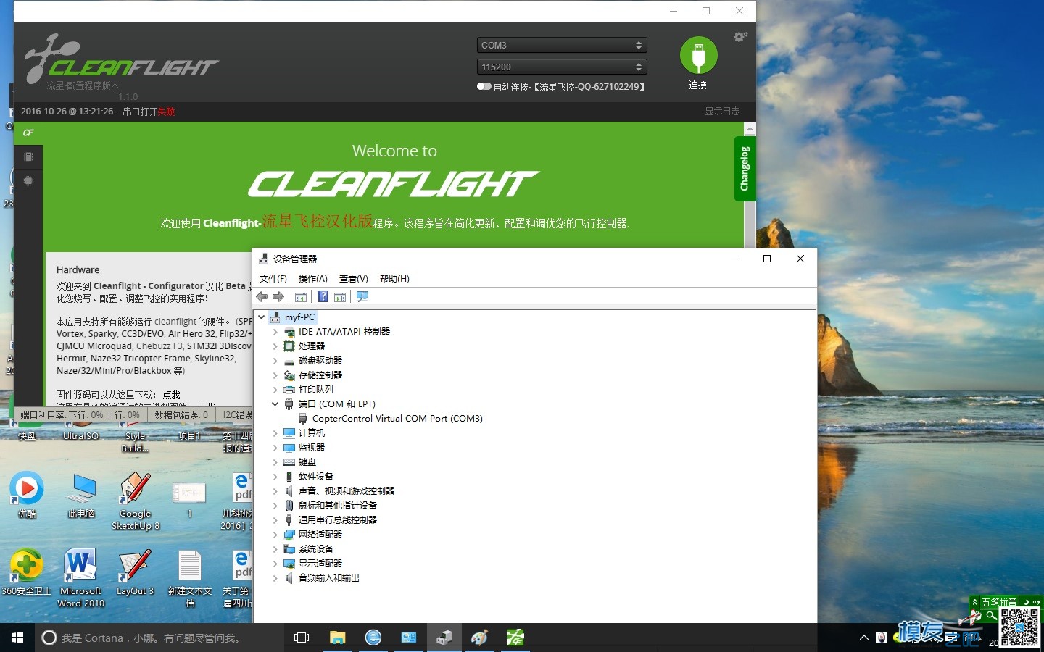Open the 优酷 desktop icon
Viewport: 1044px width, 652px height.
pos(27,495)
